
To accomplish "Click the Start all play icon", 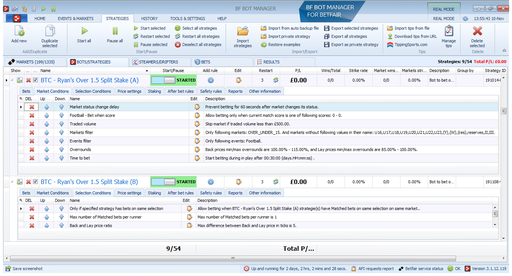I will tap(84, 31).
